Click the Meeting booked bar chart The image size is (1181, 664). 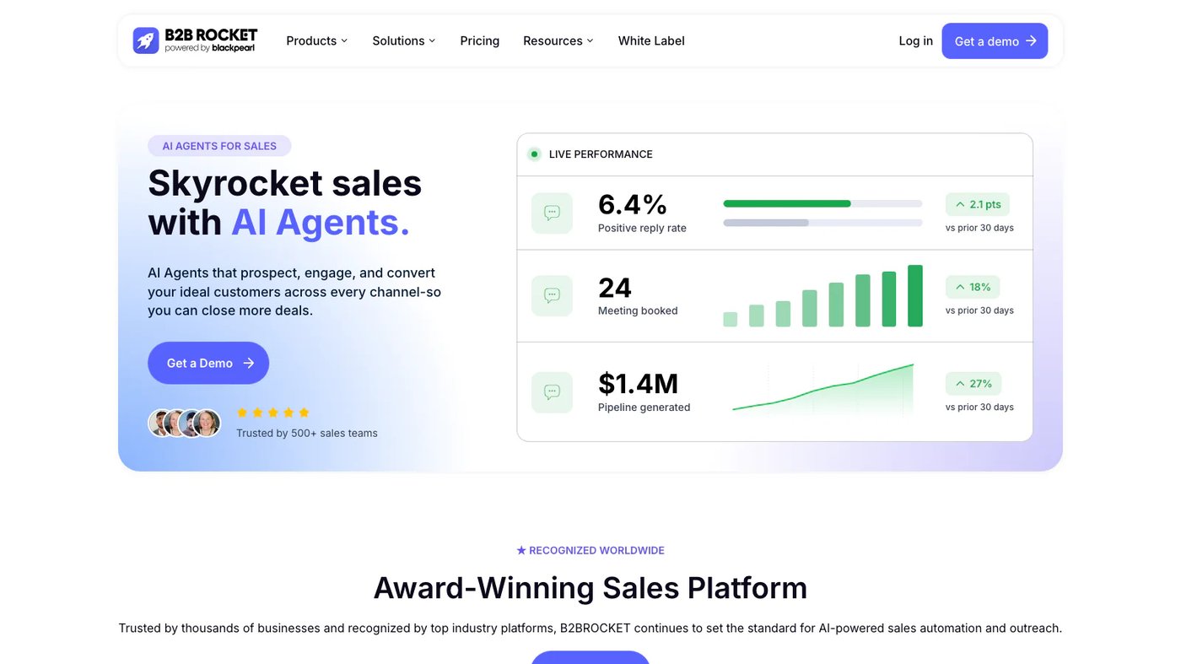point(822,296)
